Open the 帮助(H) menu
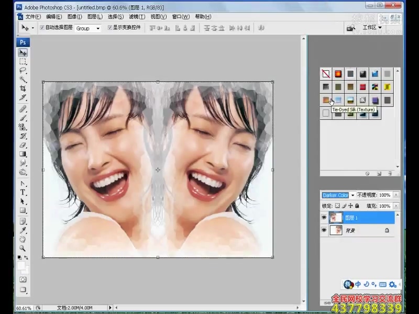 (203, 17)
